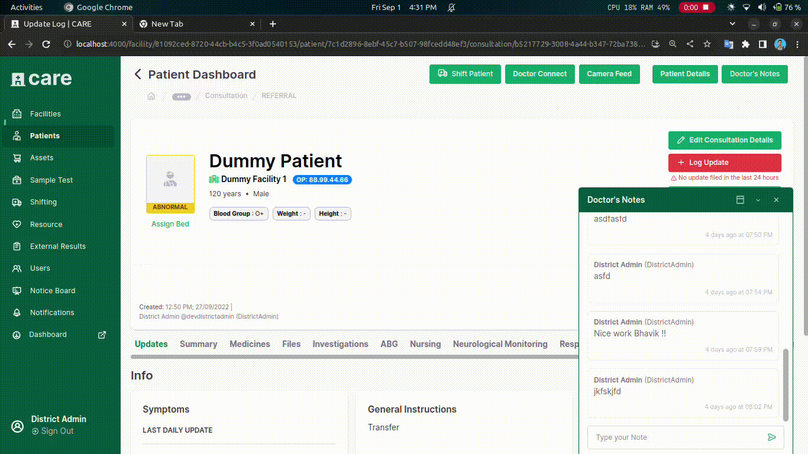Open the Investigations tab

tap(340, 344)
